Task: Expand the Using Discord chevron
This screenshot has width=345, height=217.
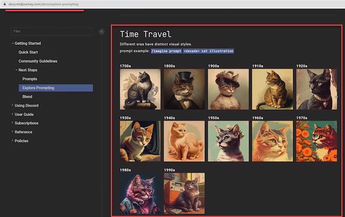Action: point(12,105)
